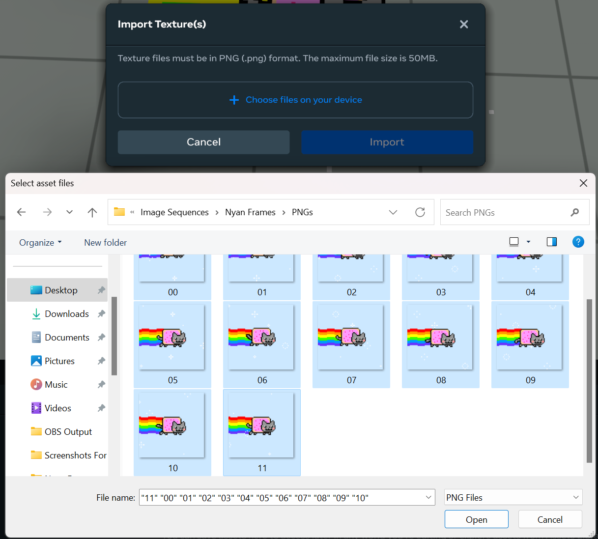Click the search magnifier icon
The image size is (598, 539).
[575, 212]
